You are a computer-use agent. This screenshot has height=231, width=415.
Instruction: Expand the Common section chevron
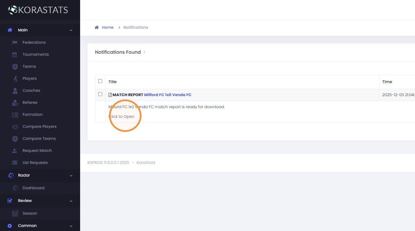pos(71,226)
